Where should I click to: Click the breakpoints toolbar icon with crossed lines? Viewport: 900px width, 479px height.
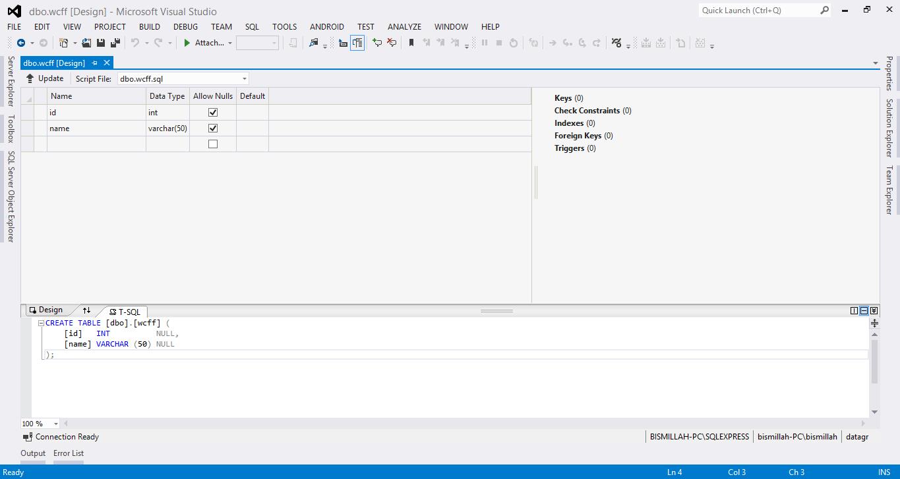(616, 43)
